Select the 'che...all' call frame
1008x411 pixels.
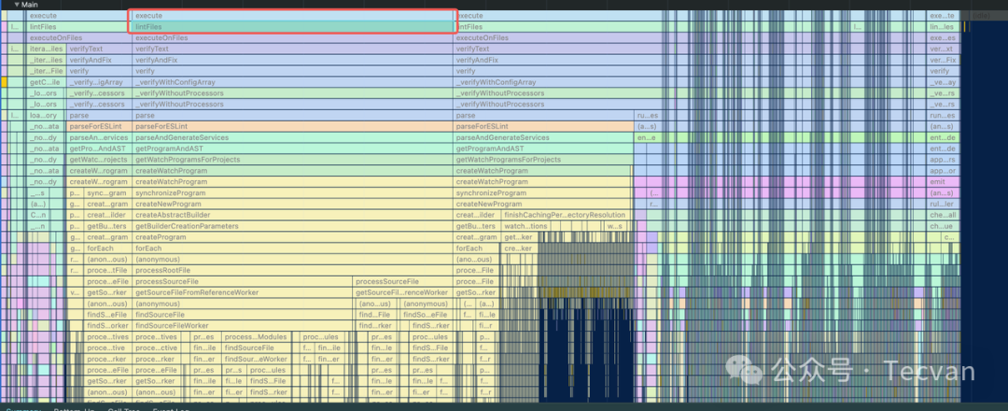[944, 215]
